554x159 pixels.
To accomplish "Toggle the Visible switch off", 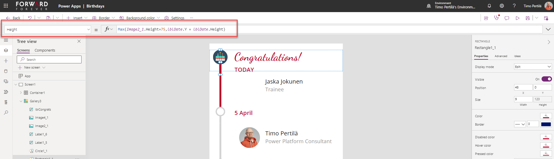I will [546, 79].
